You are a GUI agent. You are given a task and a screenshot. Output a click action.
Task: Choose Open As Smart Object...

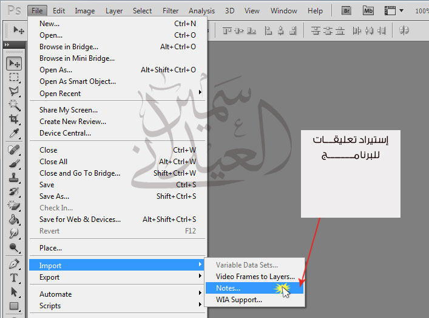(x=117, y=81)
